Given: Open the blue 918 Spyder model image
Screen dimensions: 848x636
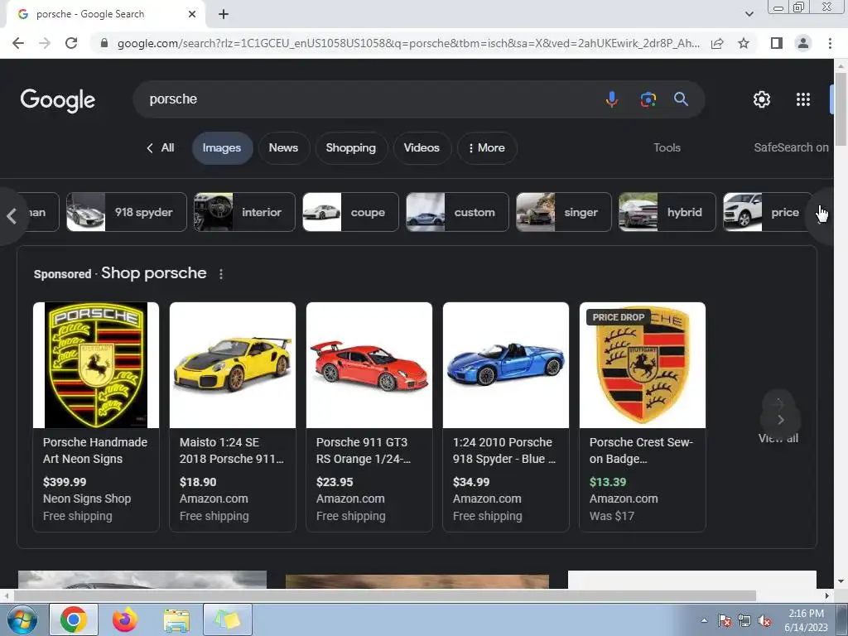Looking at the screenshot, I should pyautogui.click(x=506, y=365).
